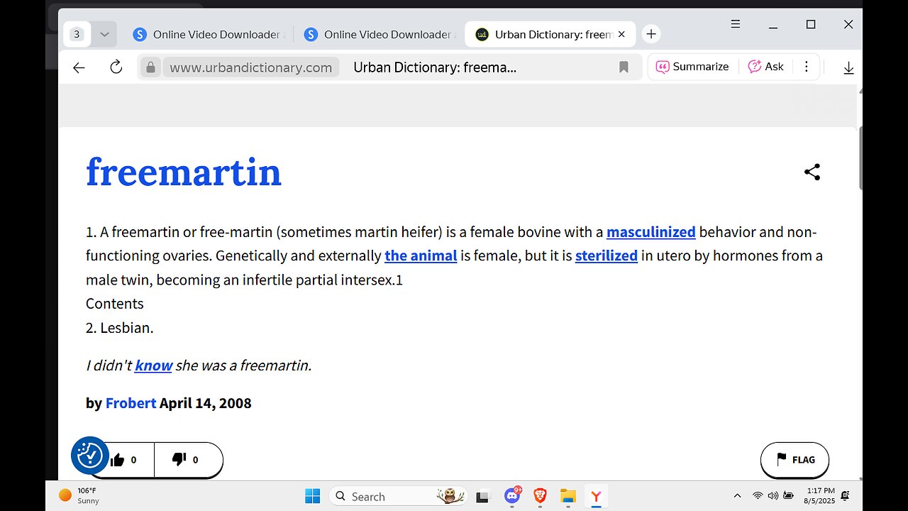Go back to the previous page

tap(79, 67)
